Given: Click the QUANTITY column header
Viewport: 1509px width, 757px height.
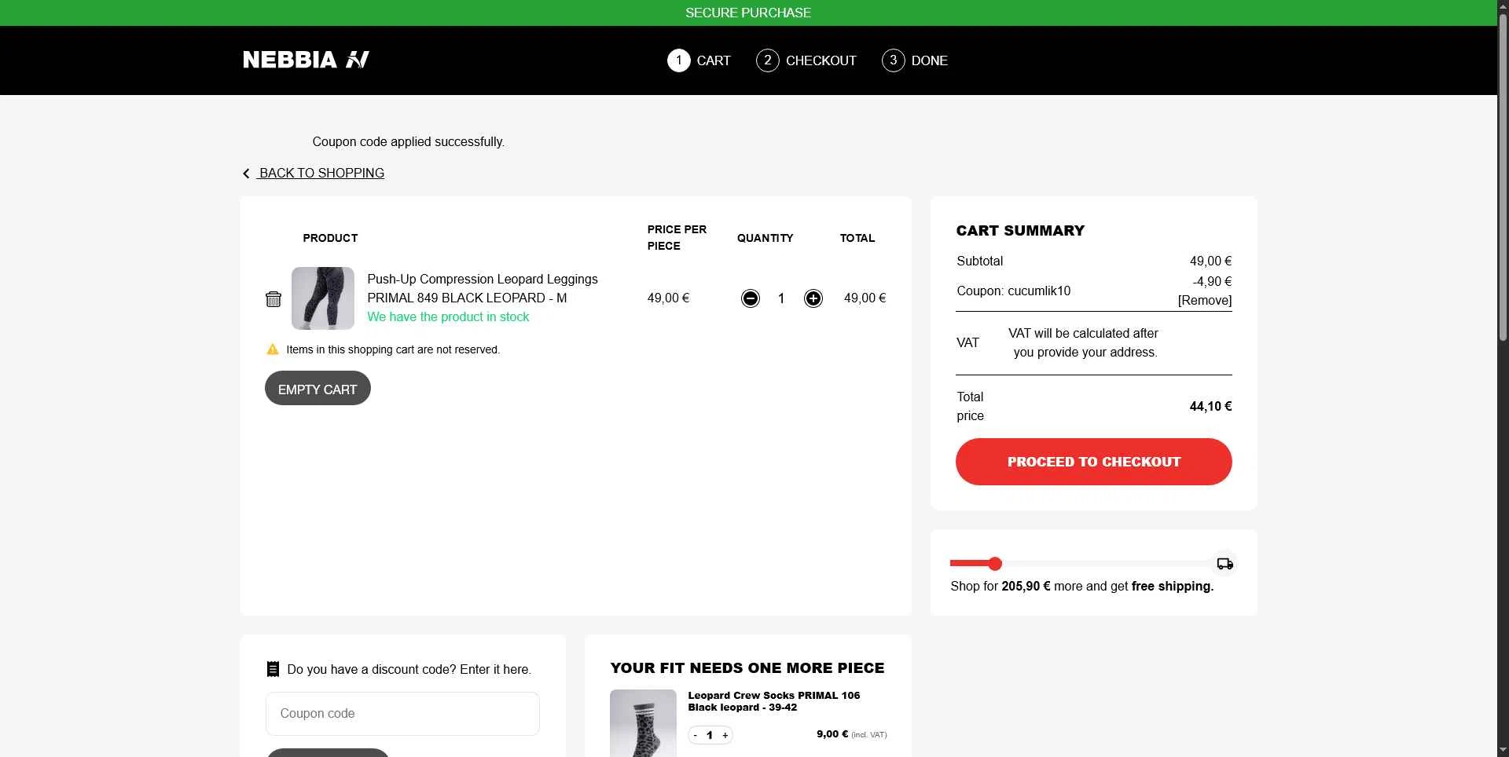Looking at the screenshot, I should (765, 238).
